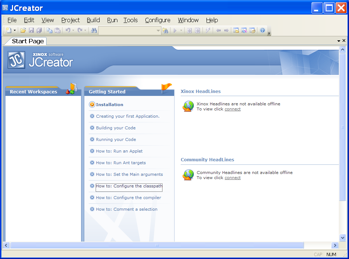Click the Open folder toolbar icon

point(23,31)
